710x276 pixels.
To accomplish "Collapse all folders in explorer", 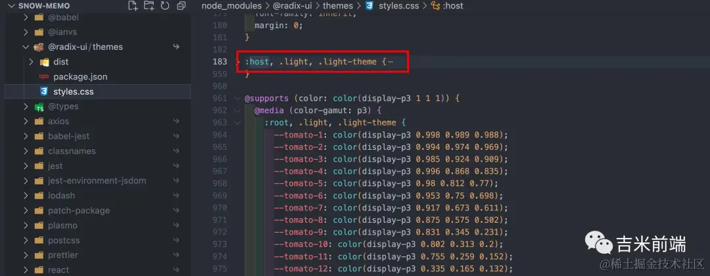I will point(181,6).
